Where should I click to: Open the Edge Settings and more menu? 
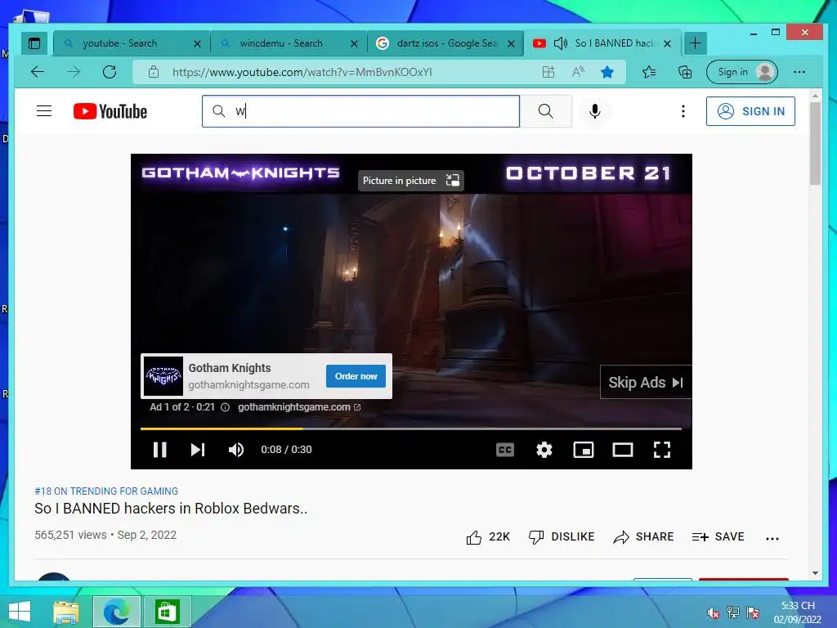tap(799, 72)
